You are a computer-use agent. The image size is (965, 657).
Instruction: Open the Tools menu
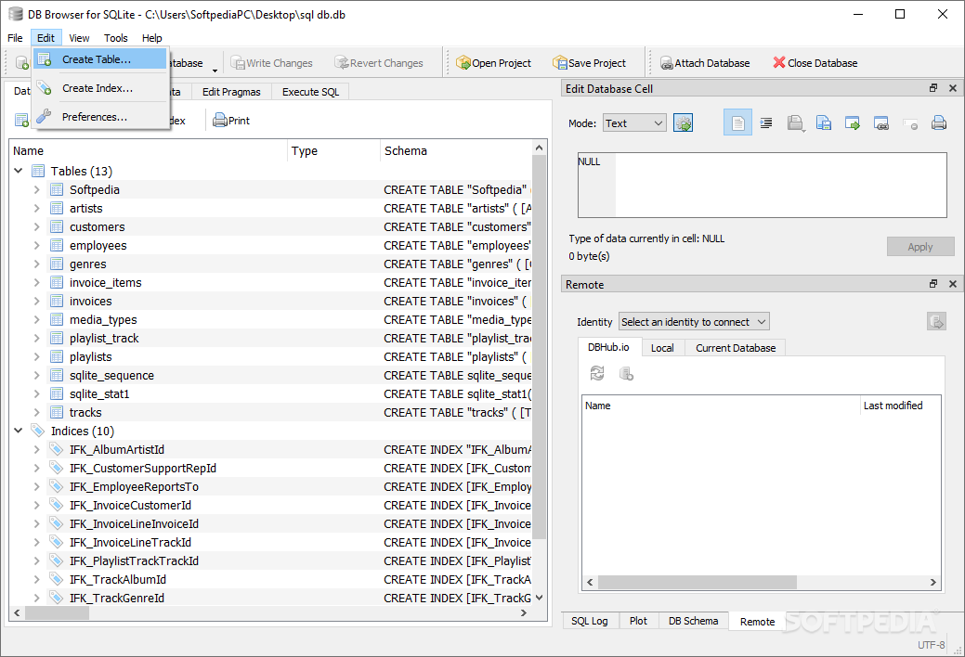[116, 37]
